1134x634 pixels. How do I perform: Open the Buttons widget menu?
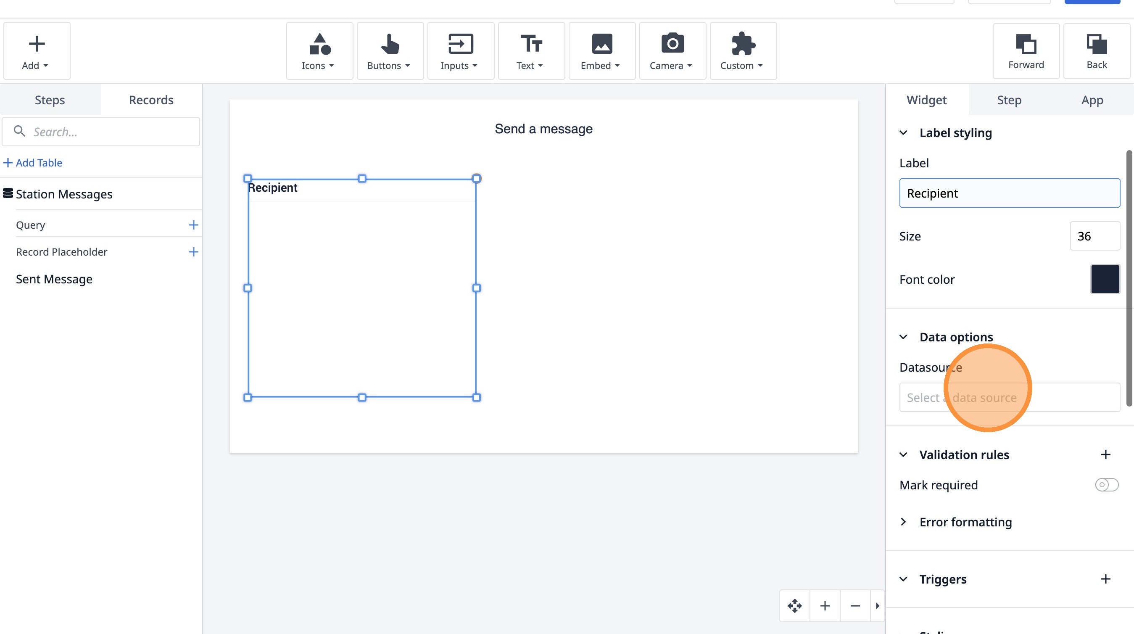390,51
